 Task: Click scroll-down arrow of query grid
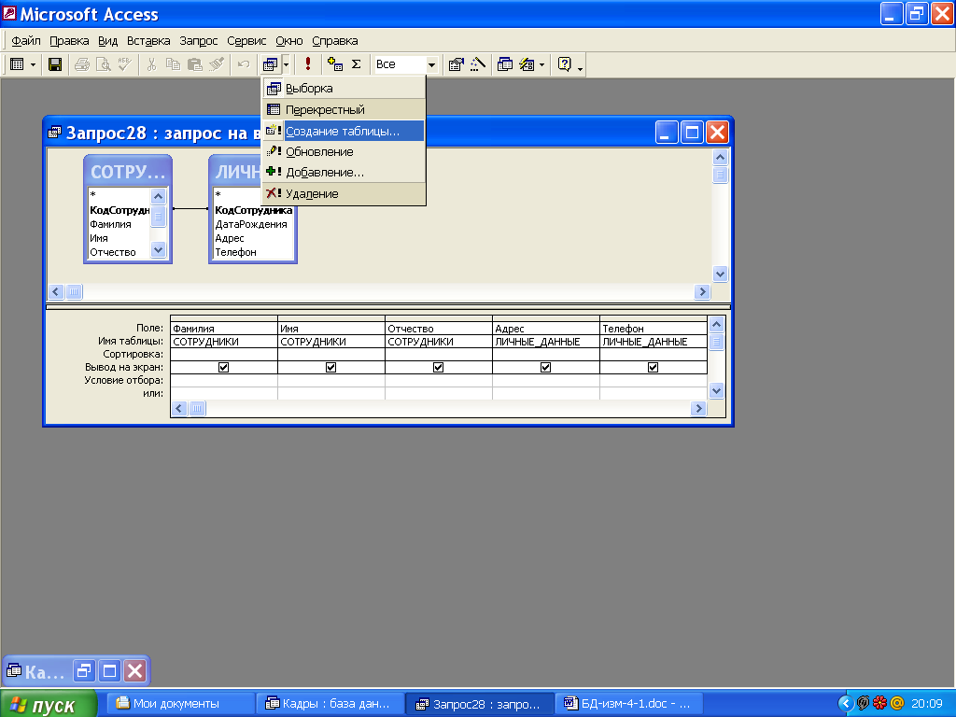(717, 391)
